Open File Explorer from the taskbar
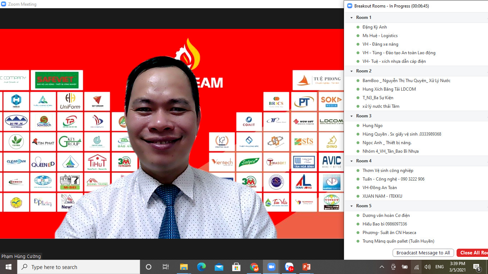The height and width of the screenshot is (274, 488). [x=184, y=267]
